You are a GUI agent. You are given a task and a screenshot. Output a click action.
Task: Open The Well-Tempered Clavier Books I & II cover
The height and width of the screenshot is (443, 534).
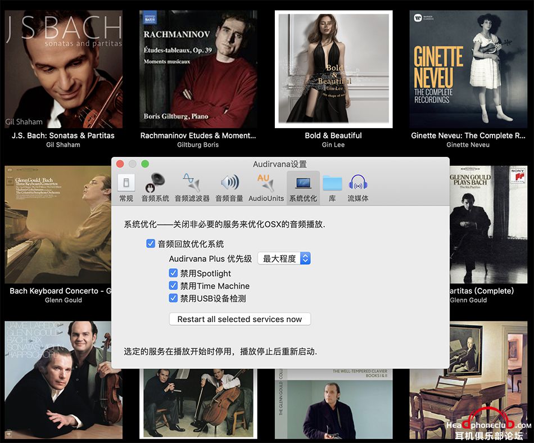pos(333,404)
